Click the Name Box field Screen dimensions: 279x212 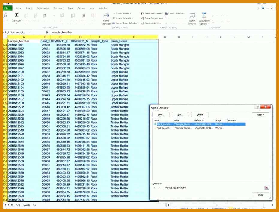[15, 32]
